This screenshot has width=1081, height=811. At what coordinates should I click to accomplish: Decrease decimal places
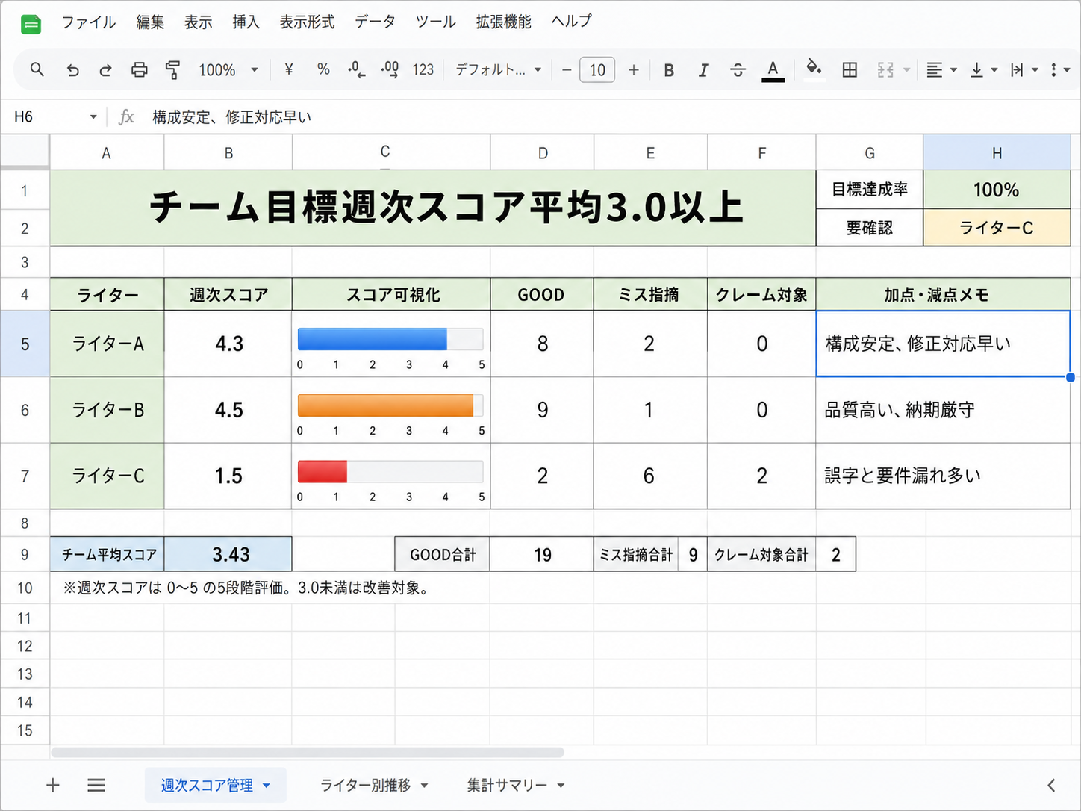coord(356,70)
